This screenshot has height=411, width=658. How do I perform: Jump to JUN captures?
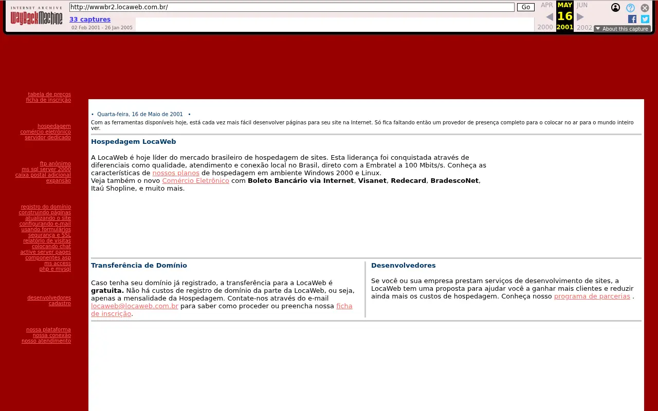point(582,5)
